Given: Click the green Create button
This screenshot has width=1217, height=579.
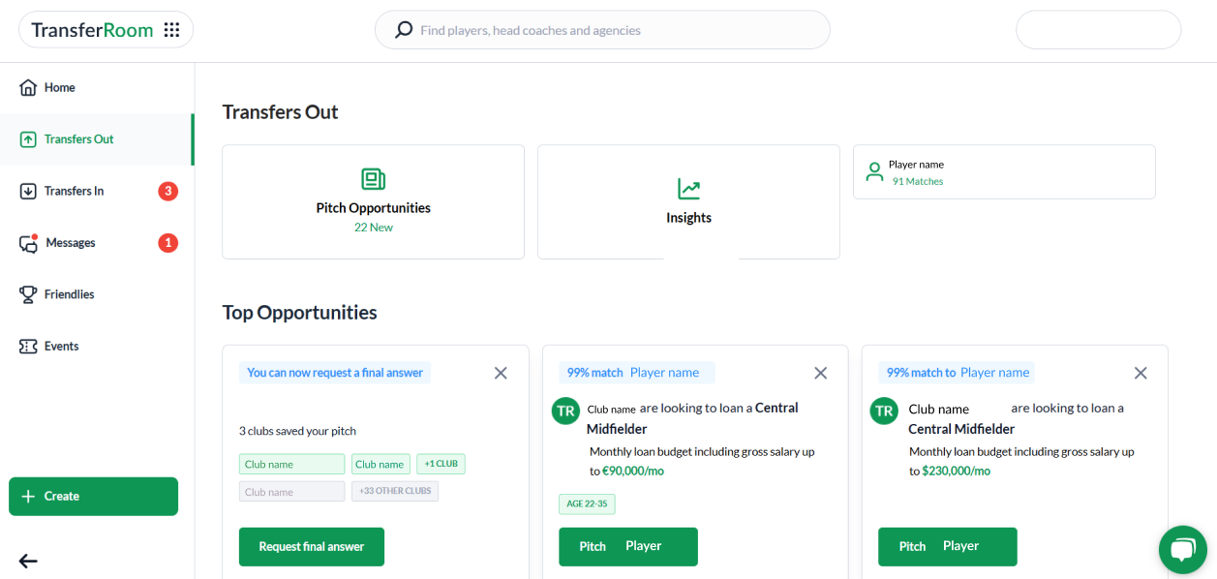Looking at the screenshot, I should (93, 497).
